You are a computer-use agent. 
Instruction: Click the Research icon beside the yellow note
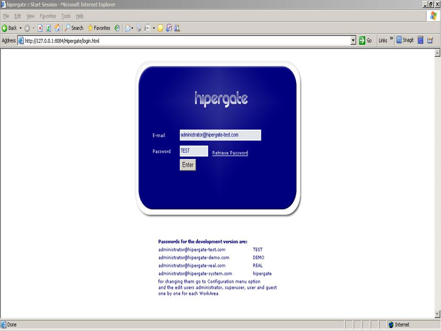(169, 28)
